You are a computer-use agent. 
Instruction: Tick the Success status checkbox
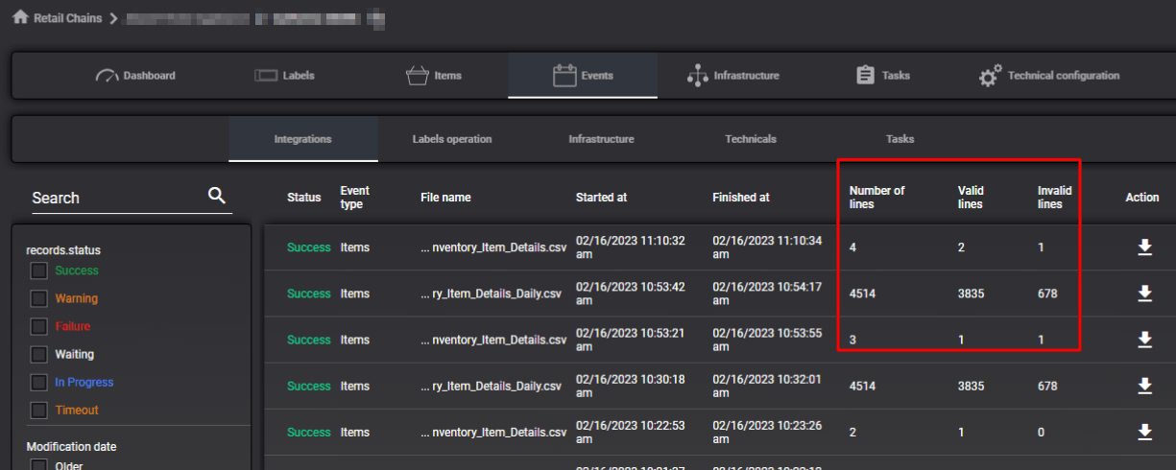pos(38,271)
